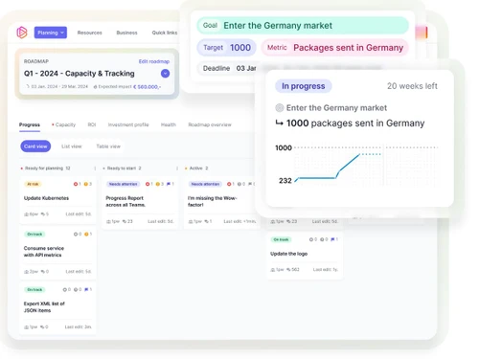Click orange warning icon on Update Kubernetes card
Viewport: 479px width, 359px height.
click(85, 184)
